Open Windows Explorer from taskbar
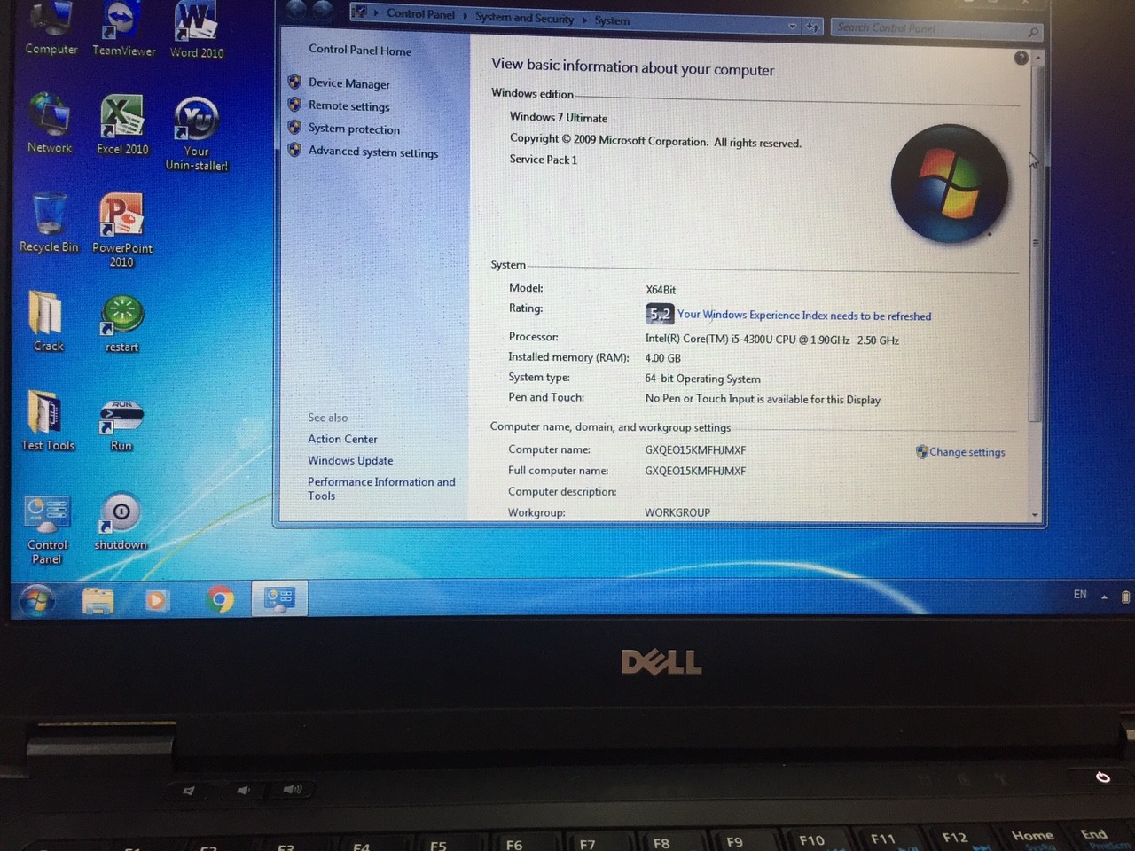 [98, 601]
